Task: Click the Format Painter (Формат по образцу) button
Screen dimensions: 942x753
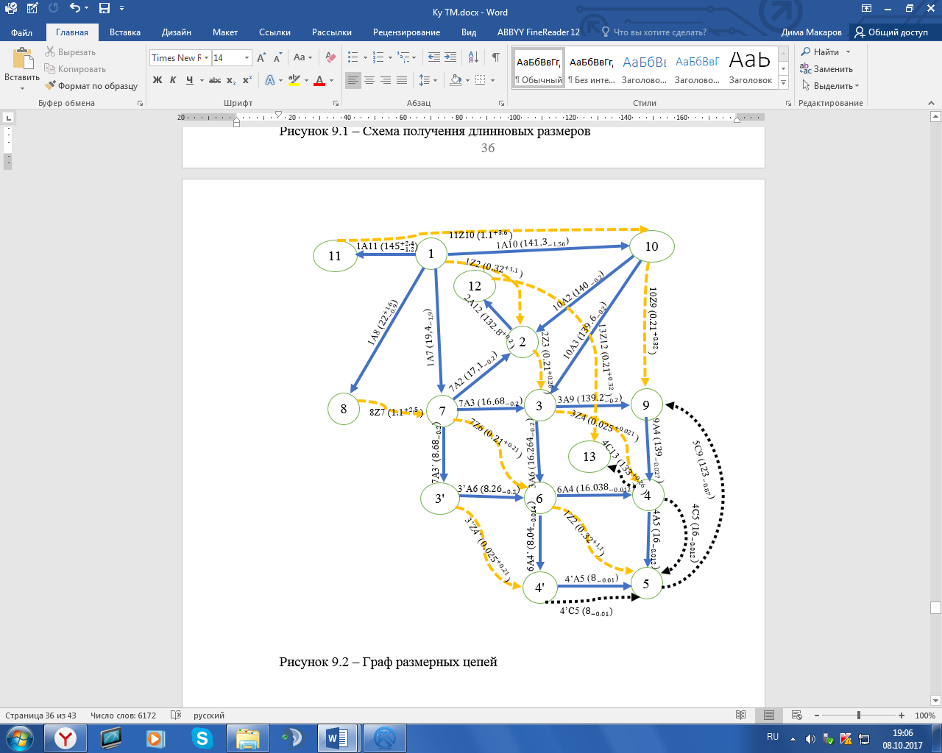Action: pos(91,86)
